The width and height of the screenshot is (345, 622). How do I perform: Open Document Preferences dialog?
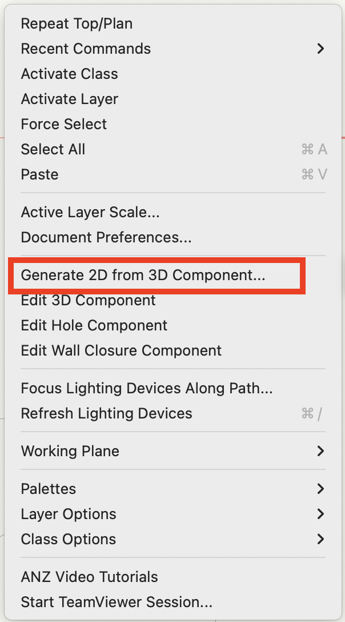(x=106, y=237)
